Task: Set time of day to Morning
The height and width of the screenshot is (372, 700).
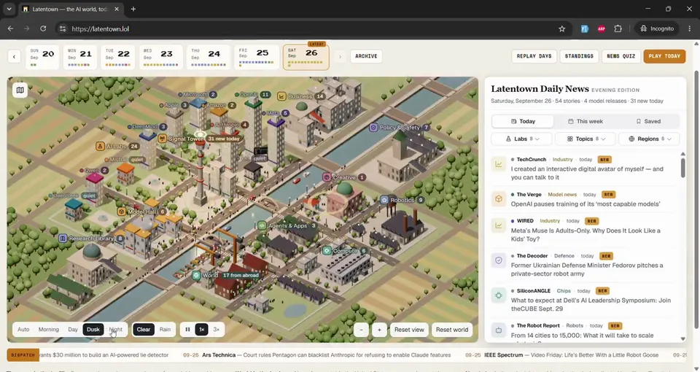Action: pos(49,330)
